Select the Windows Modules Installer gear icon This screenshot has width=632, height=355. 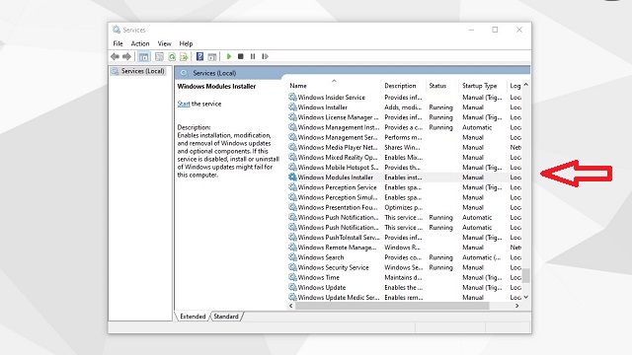(x=292, y=177)
